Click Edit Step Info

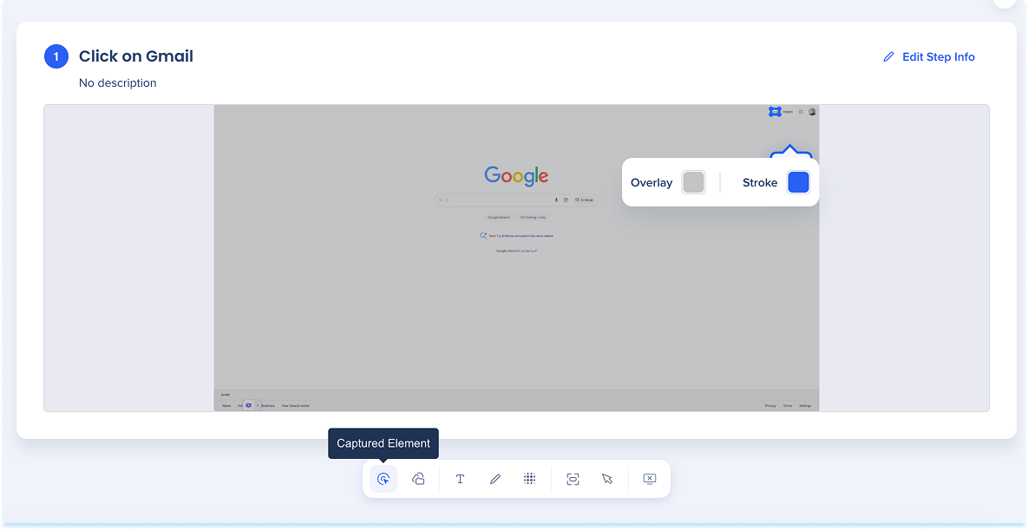938,57
